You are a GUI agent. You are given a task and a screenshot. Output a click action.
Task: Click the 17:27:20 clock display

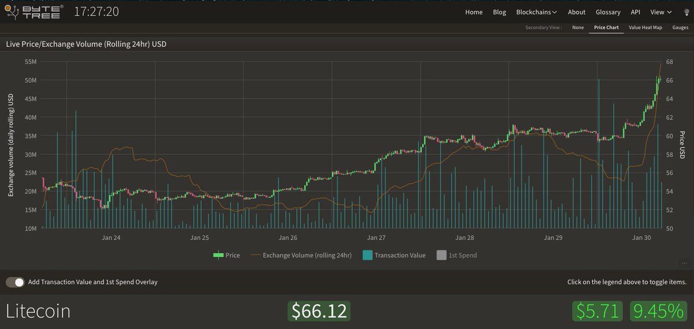97,12
